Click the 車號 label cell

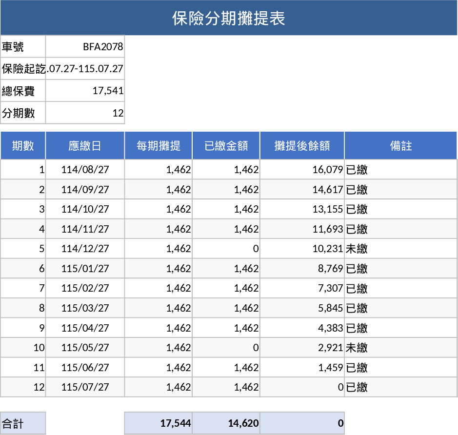(x=22, y=46)
